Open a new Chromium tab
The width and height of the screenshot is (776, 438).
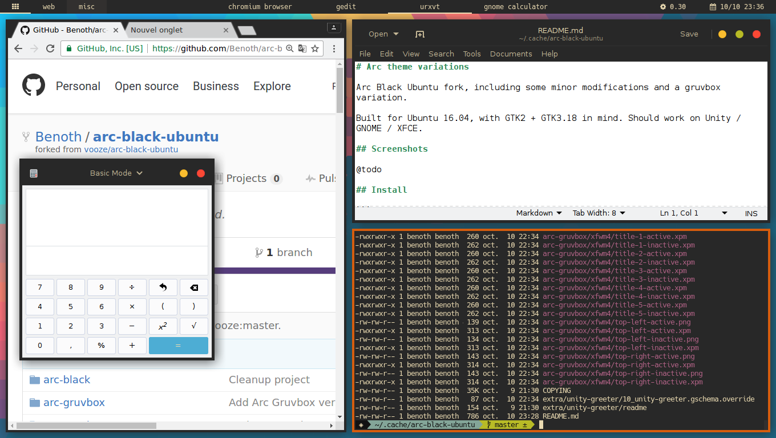point(246,30)
